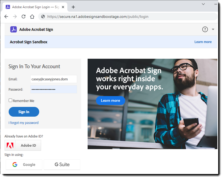The width and height of the screenshot is (222, 177).
Task: Click the site info globe icon
Action: point(43,17)
